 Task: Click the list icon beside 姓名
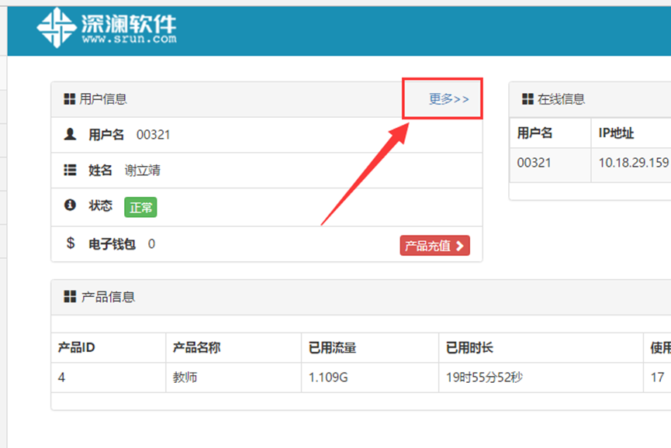click(70, 170)
